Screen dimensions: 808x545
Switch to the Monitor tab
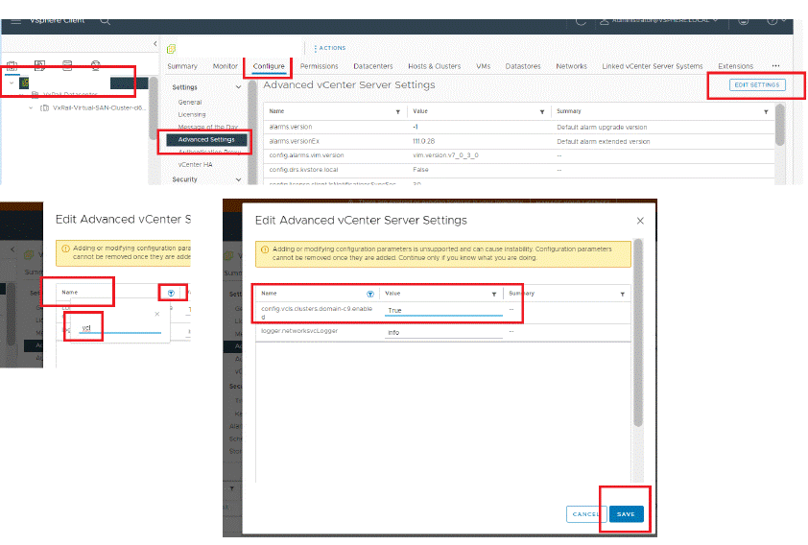226,66
